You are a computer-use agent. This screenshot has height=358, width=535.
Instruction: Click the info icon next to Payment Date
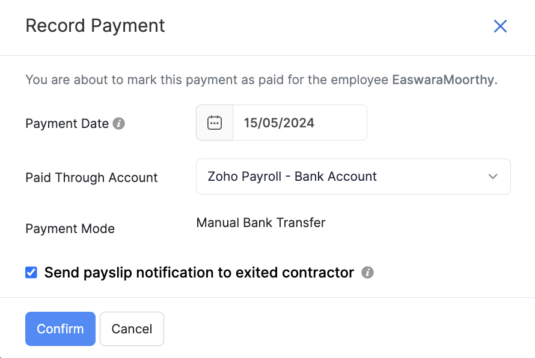point(119,124)
